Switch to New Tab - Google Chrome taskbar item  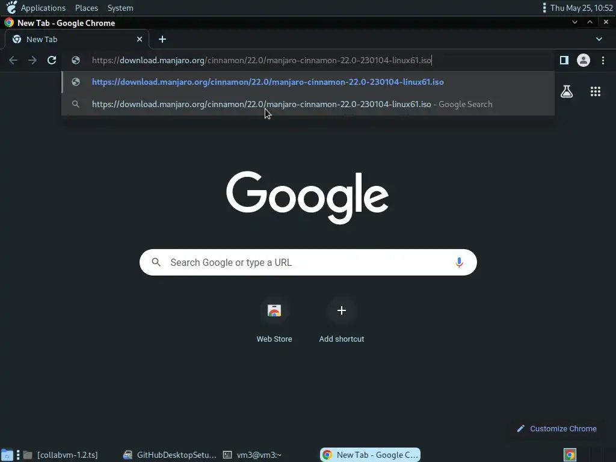coord(370,455)
